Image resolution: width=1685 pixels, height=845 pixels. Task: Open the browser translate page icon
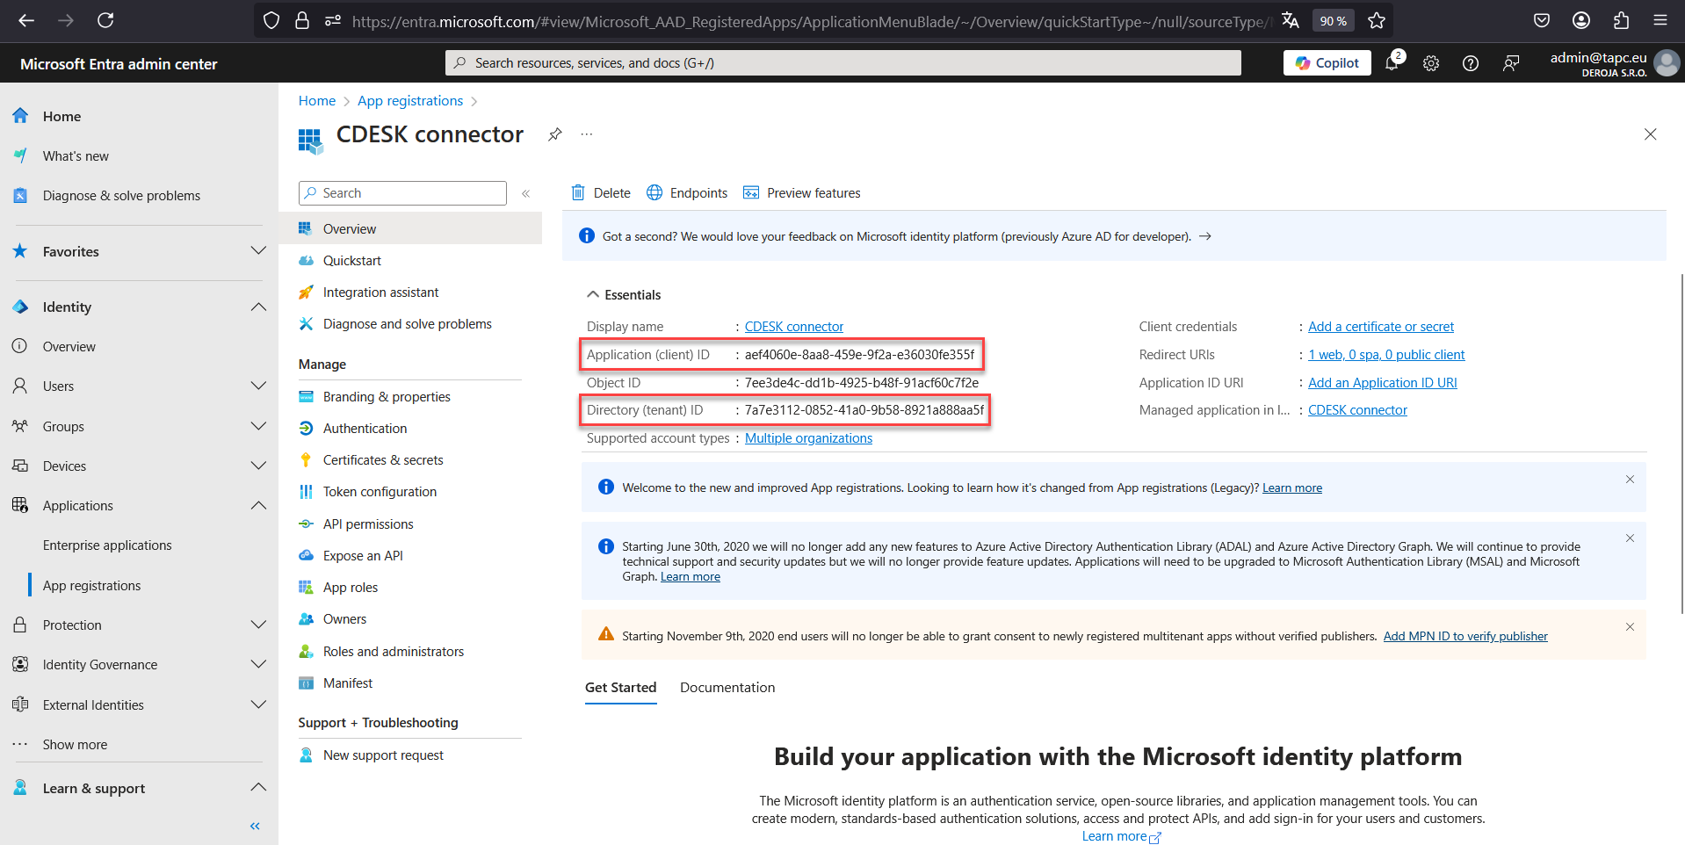(x=1290, y=20)
